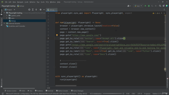Viewport: 169px width, 95px height.
Task: Open the Version Control tool window
Action: click(11, 91)
